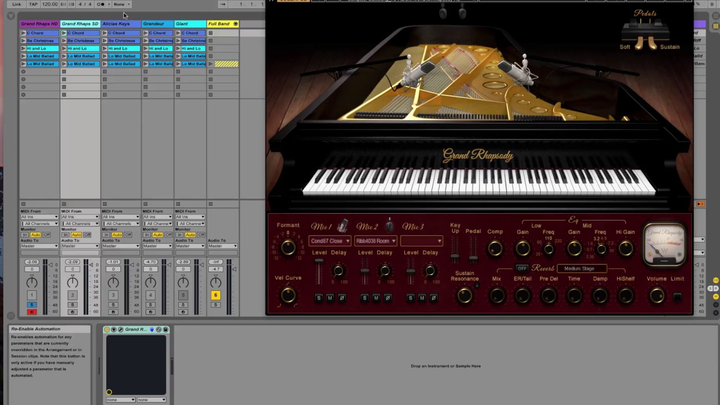Click the save preset icon on device header
This screenshot has height=405, width=720.
click(x=165, y=330)
